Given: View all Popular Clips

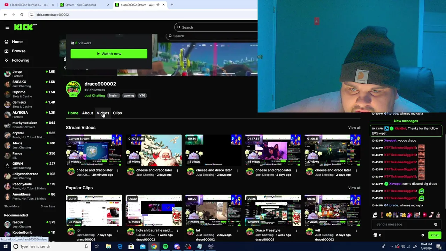Looking at the screenshot, I should (354, 188).
